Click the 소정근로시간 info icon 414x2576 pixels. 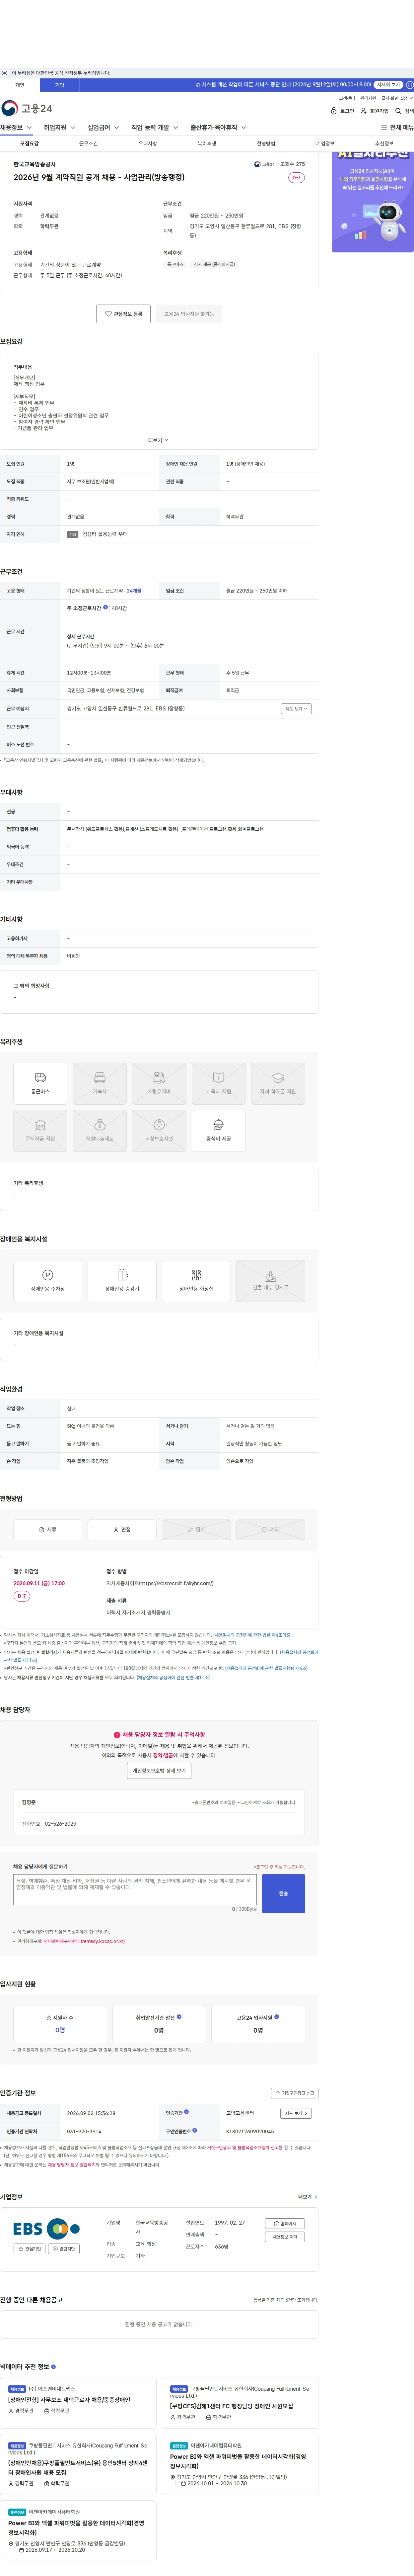(105, 607)
